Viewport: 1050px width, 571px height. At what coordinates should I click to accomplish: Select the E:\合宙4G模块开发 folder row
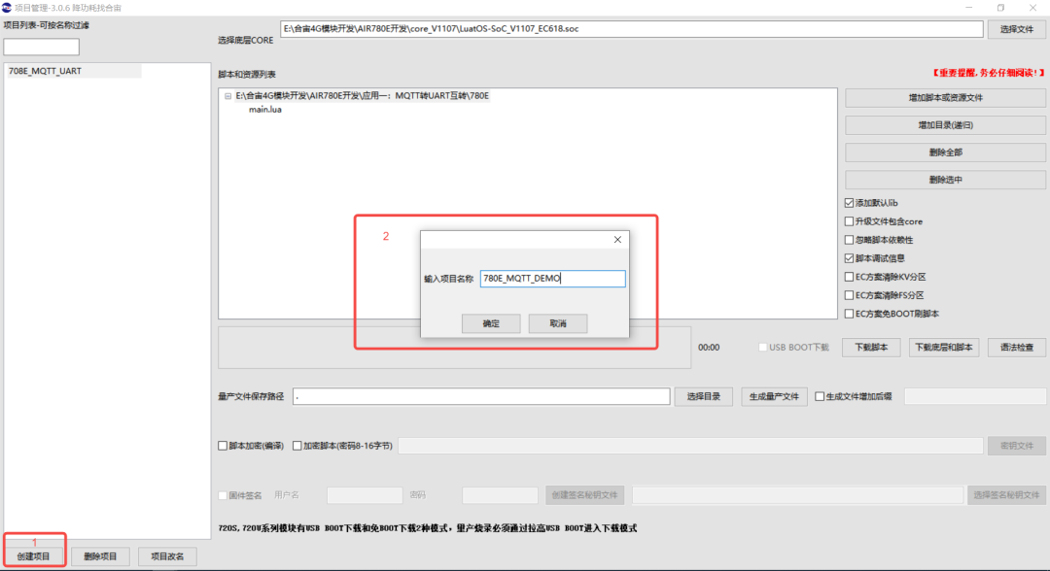tap(363, 96)
